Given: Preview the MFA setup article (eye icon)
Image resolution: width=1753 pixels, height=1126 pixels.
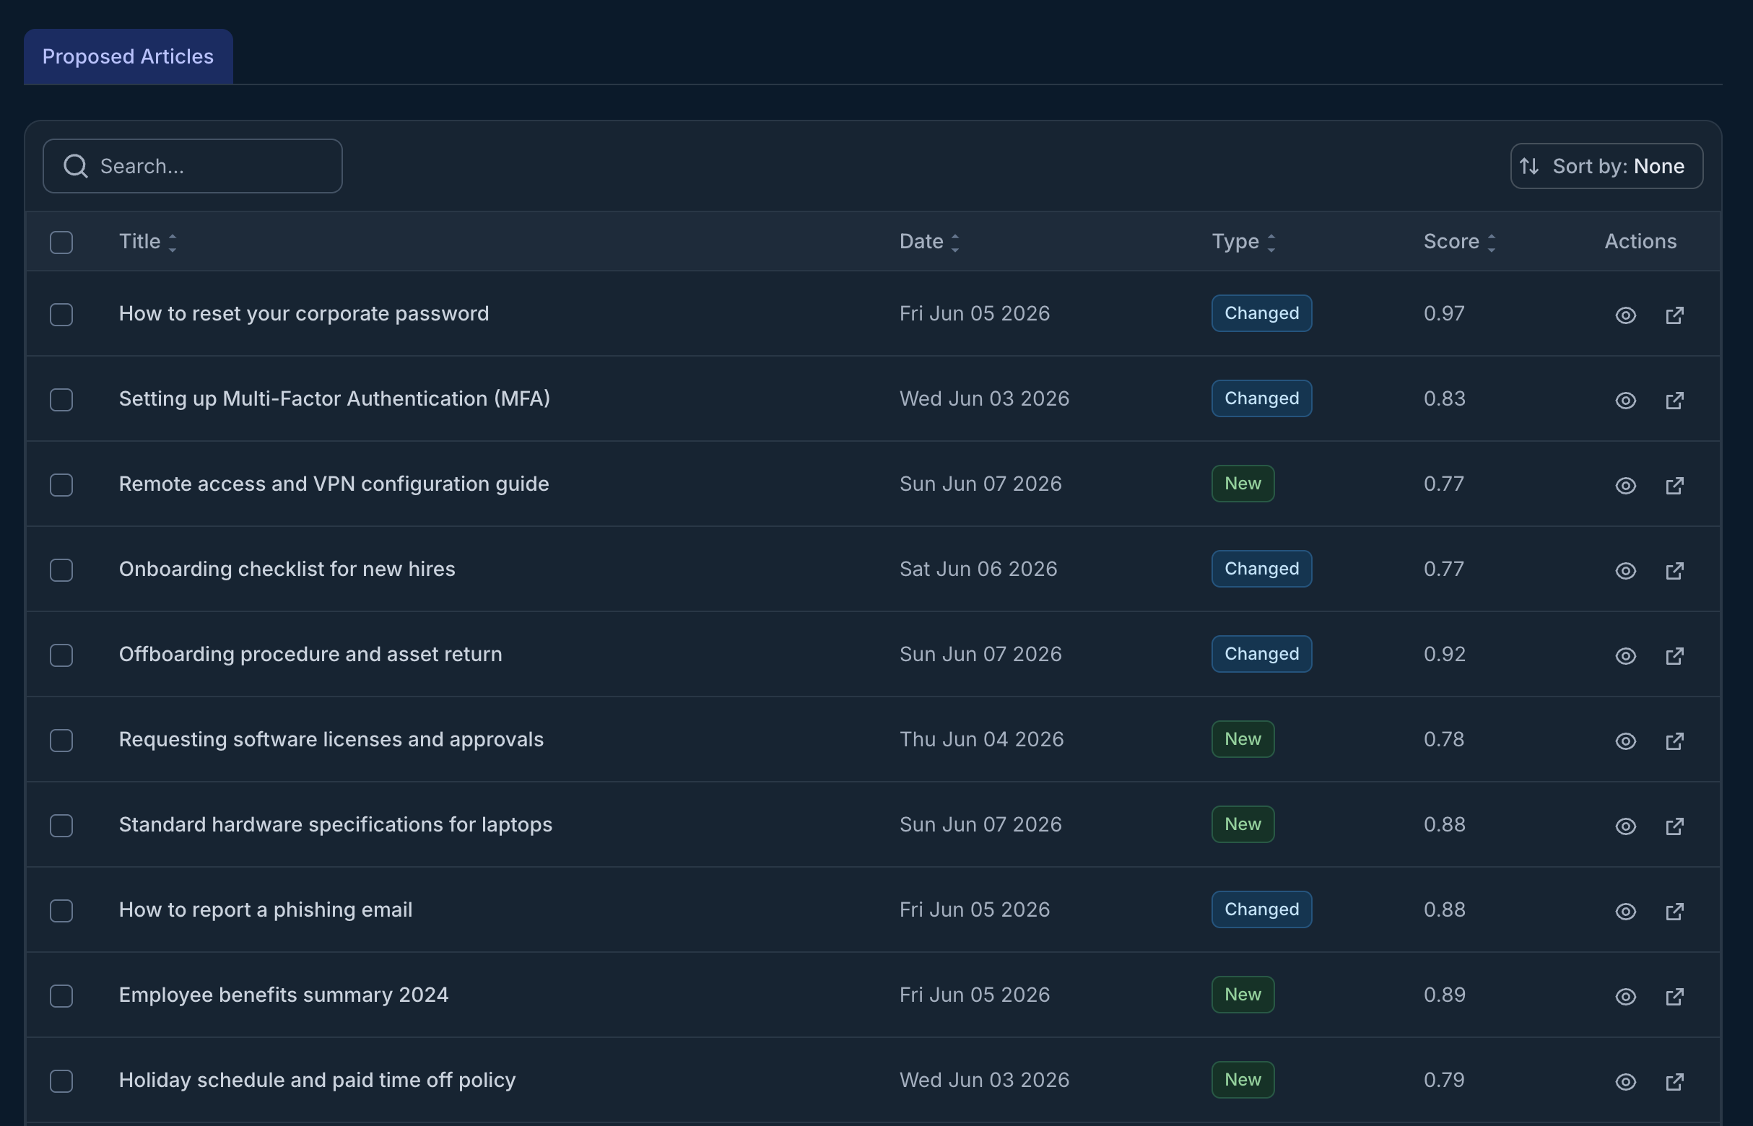Looking at the screenshot, I should click(1625, 401).
